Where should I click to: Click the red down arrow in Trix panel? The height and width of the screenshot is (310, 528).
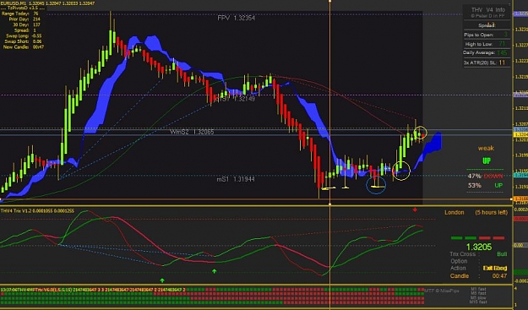pyautogui.click(x=415, y=209)
